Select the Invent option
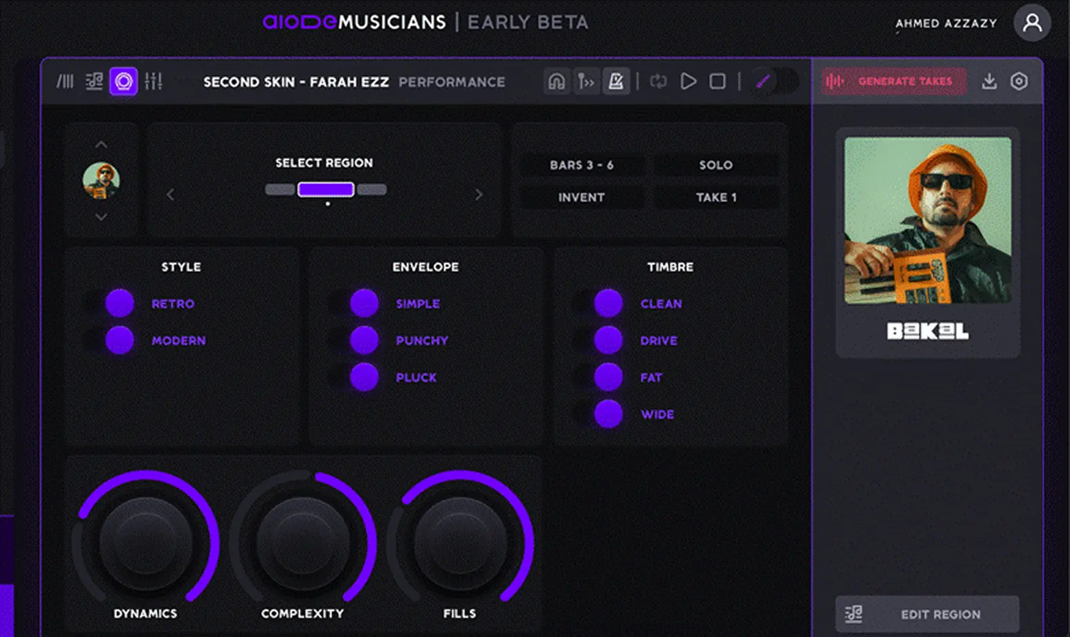 tap(581, 197)
